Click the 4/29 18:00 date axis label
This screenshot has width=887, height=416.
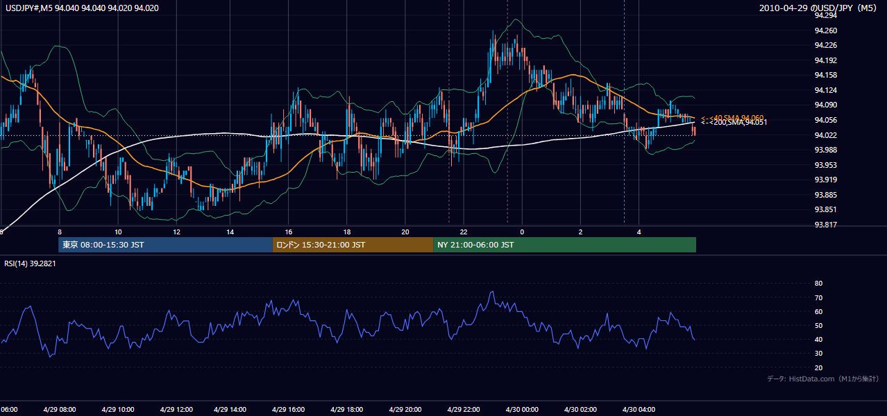coord(348,410)
